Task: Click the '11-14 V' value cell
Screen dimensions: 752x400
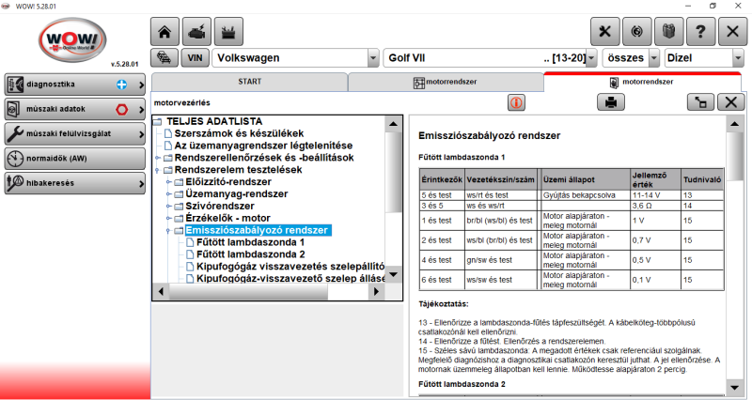Action: click(655, 195)
